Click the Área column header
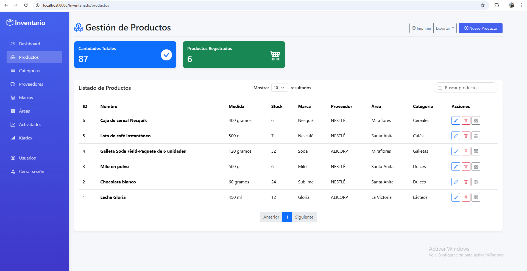The image size is (527, 271). tap(376, 107)
